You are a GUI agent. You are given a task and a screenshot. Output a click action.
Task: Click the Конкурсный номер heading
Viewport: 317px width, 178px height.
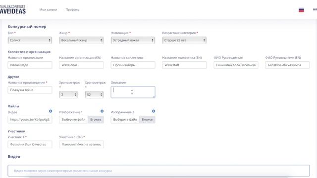point(27,26)
